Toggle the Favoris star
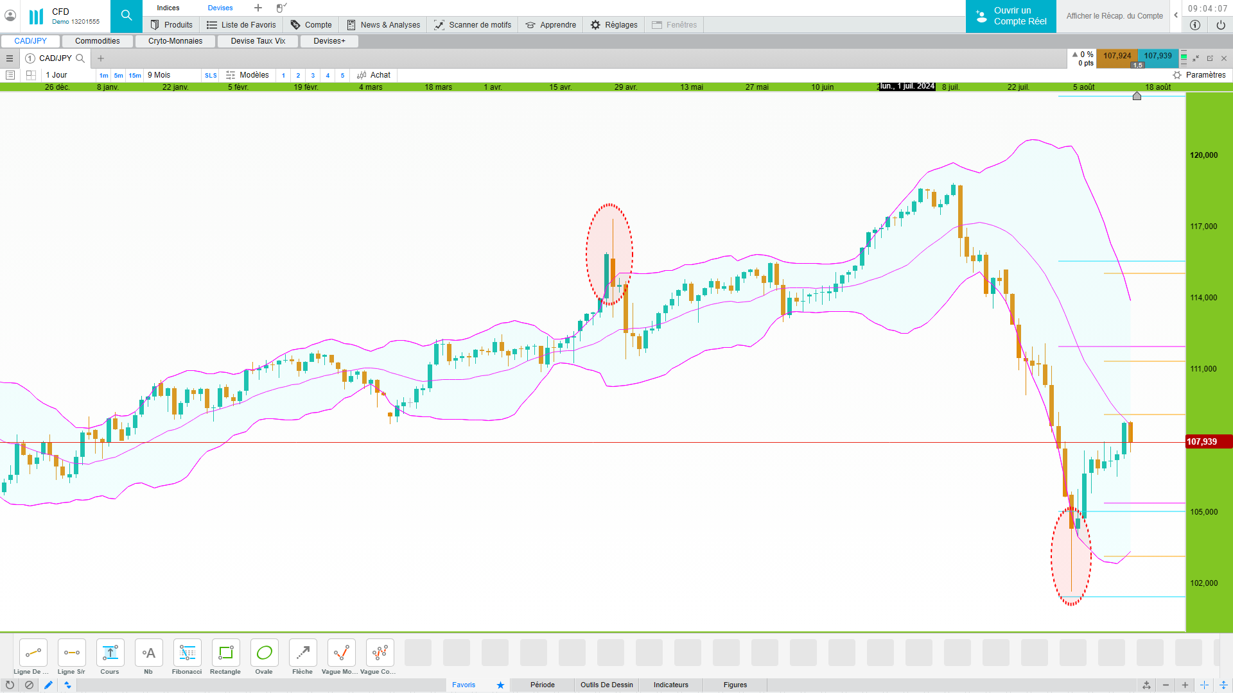This screenshot has width=1233, height=693. (500, 685)
